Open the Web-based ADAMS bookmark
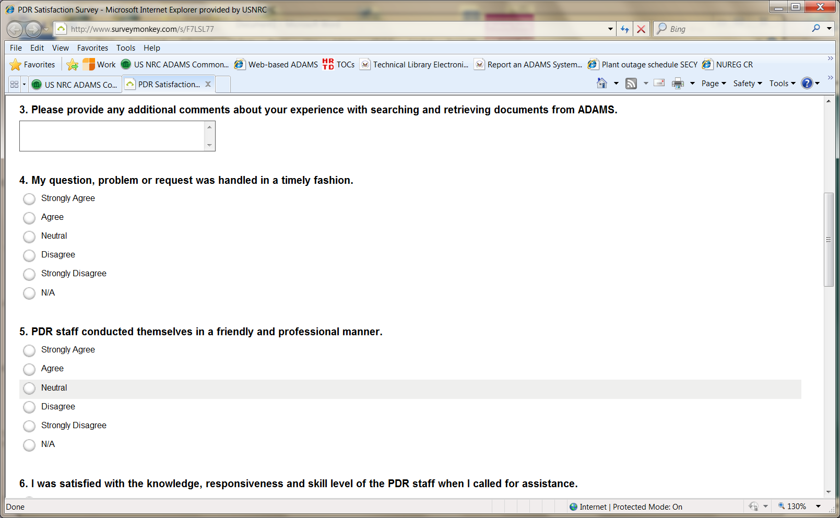Image resolution: width=840 pixels, height=518 pixels. click(276, 64)
